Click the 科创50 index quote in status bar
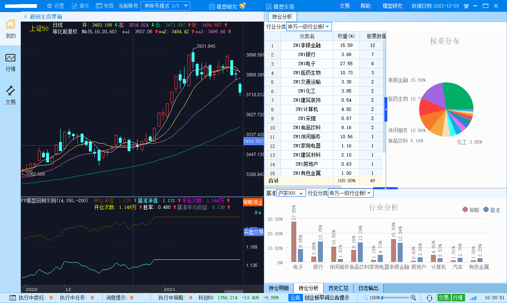The image size is (507, 303). 239,298
